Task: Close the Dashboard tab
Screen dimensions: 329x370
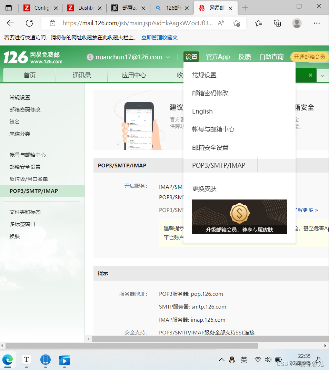Action: click(x=100, y=8)
